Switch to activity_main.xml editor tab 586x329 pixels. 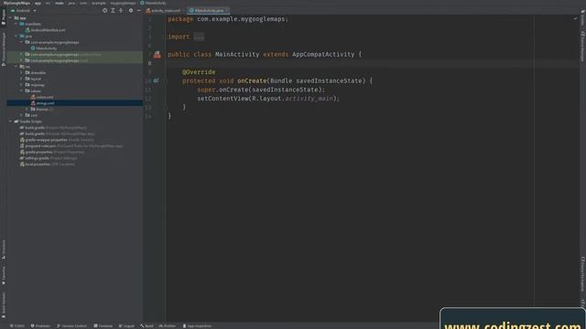[x=165, y=10]
